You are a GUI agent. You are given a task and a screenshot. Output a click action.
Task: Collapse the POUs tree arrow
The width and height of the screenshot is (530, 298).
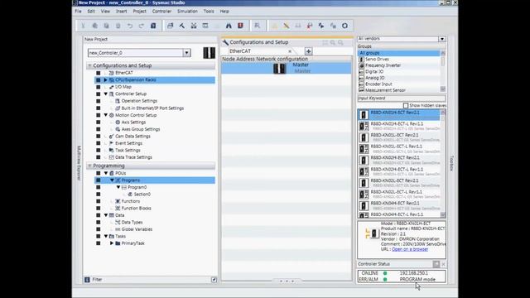(x=105, y=173)
